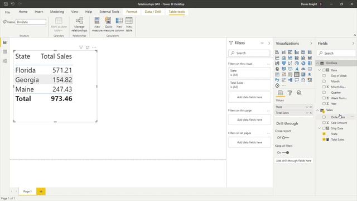The height and width of the screenshot is (201, 357).
Task: Open more options ellipsis on the table visual
Action: click(94, 47)
